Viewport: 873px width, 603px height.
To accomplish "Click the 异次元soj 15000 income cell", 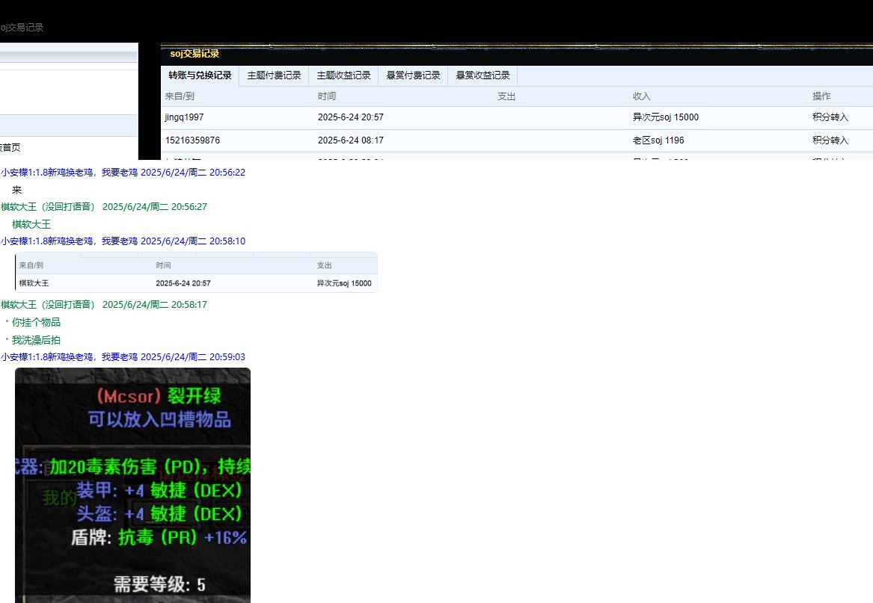I will pos(666,117).
